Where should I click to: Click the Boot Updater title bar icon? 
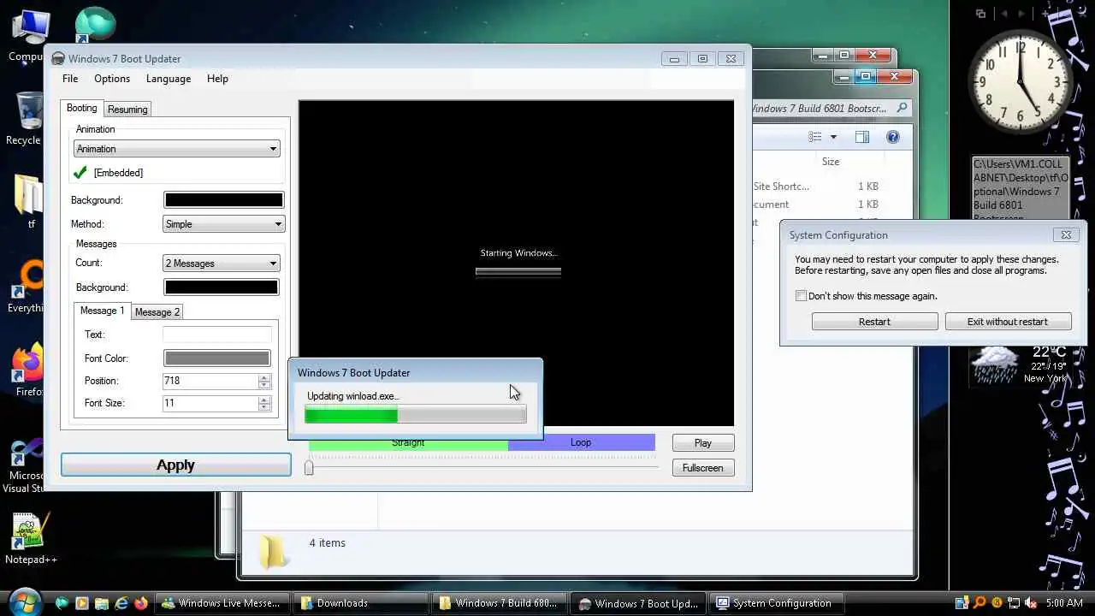click(x=58, y=59)
